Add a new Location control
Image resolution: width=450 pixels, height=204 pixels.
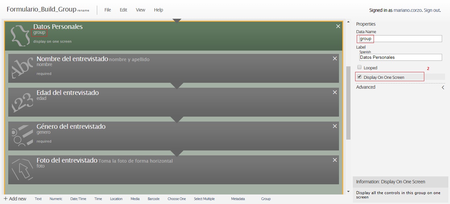116,199
